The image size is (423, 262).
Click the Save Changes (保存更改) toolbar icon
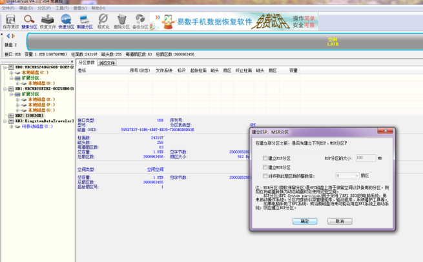point(10,23)
